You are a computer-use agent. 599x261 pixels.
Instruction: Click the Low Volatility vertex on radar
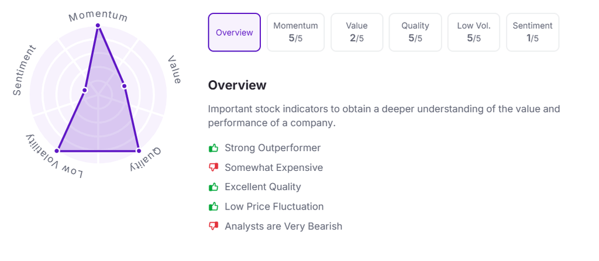tap(57, 150)
